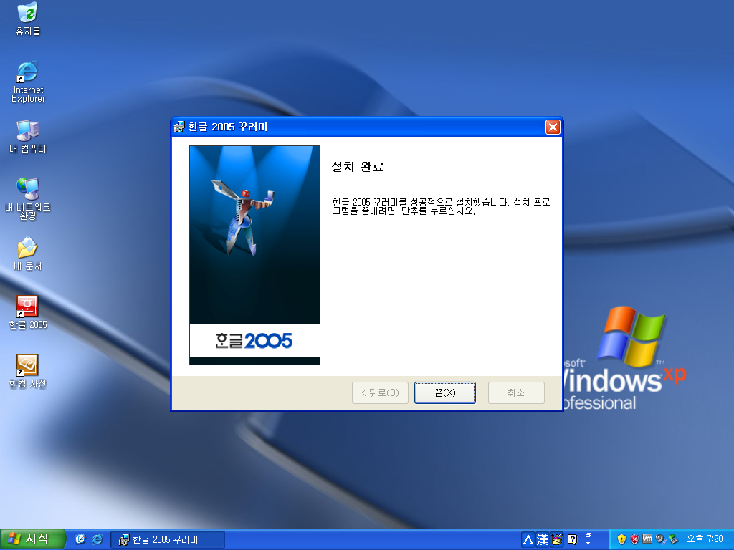This screenshot has width=734, height=550.
Task: Click the show desktop quick launch icon
Action: tap(80, 539)
